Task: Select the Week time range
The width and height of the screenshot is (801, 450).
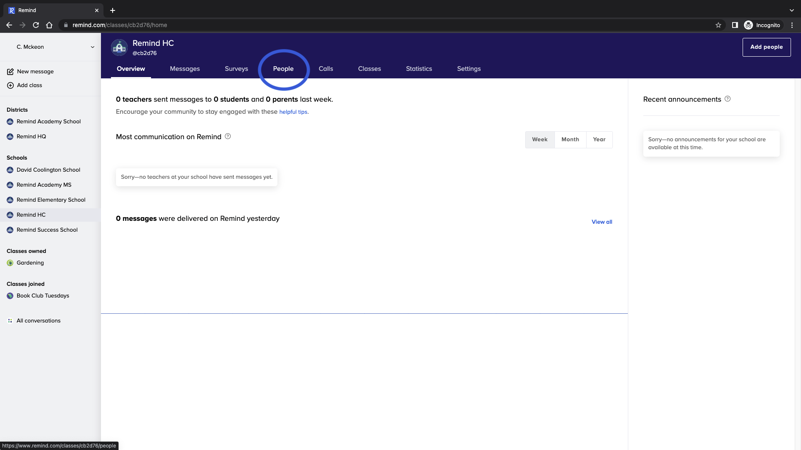Action: pos(539,140)
